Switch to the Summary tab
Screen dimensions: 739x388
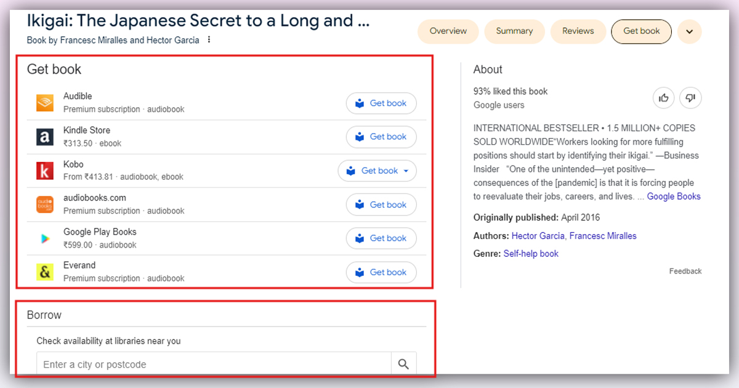click(x=514, y=31)
